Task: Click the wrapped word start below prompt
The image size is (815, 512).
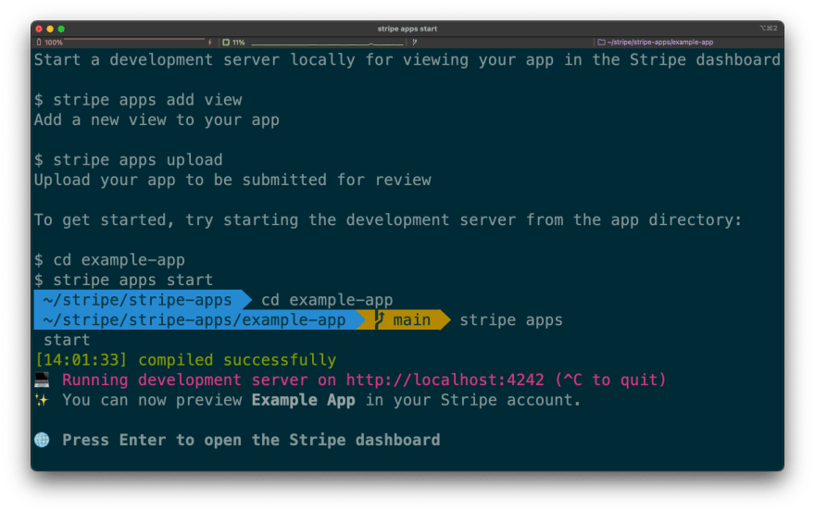Action: 67,340
